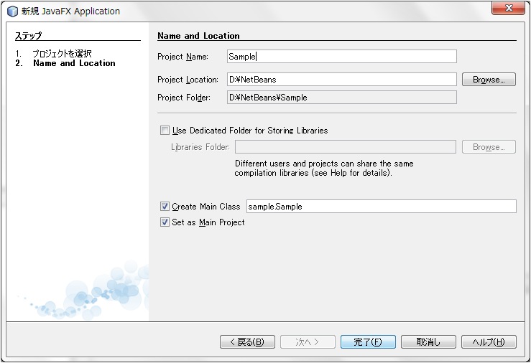Image resolution: width=531 pixels, height=363 pixels.
Task: Close the 新規 JavaFX Application dialog
Action: (508, 8)
